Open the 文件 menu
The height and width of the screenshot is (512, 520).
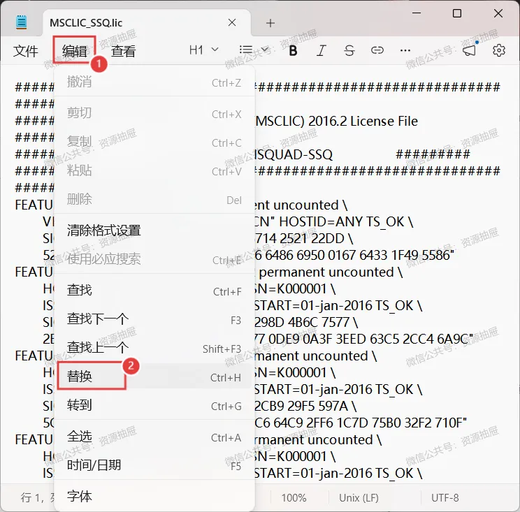coord(26,51)
